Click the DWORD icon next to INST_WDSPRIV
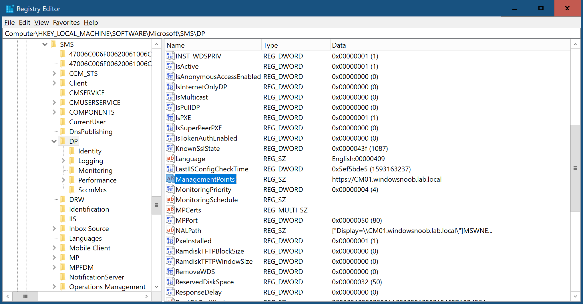 tap(170, 56)
